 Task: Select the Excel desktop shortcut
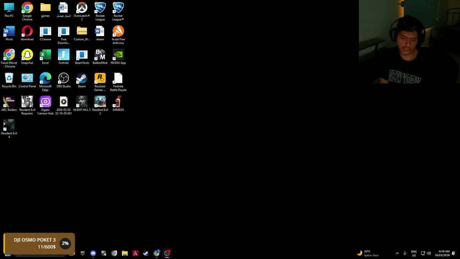(x=45, y=57)
